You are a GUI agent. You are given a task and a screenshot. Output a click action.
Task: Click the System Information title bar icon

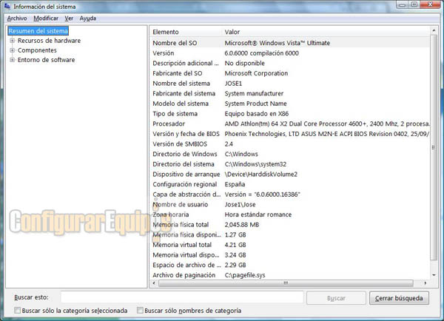7,6
